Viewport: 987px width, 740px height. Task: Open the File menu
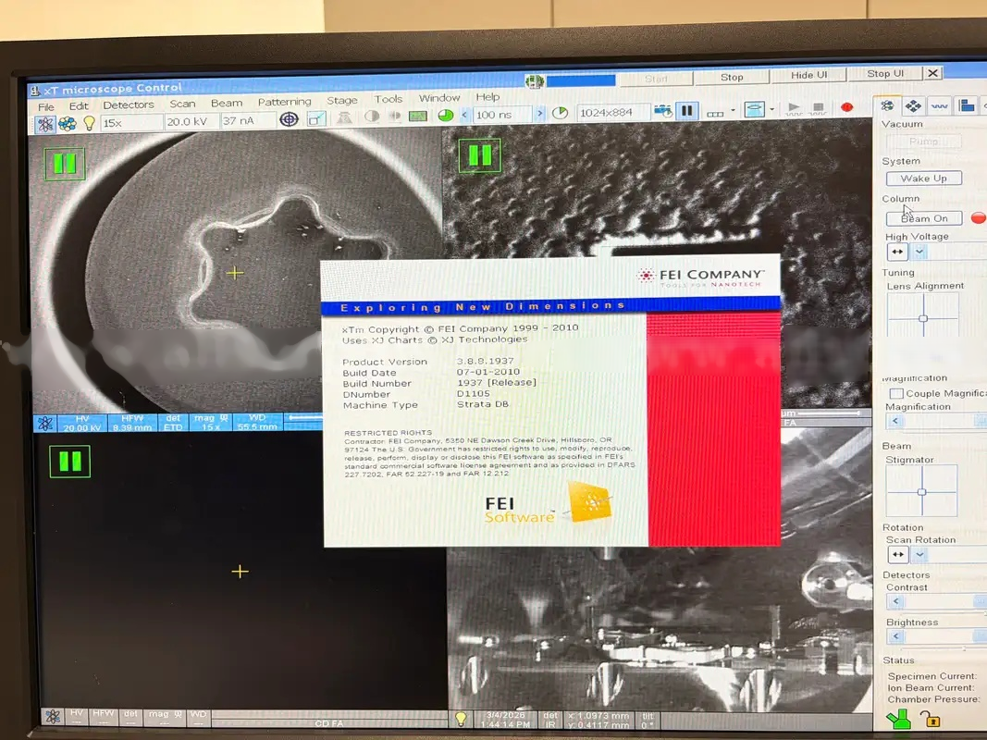pyautogui.click(x=46, y=106)
